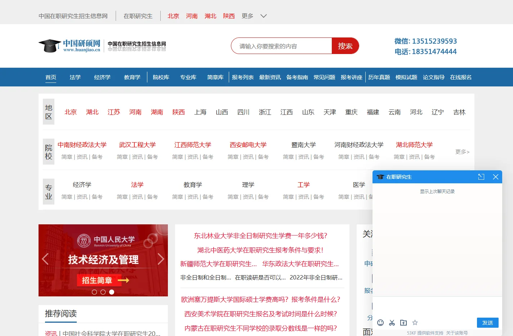
Task: Expand the chat window to full size
Action: [x=481, y=177]
